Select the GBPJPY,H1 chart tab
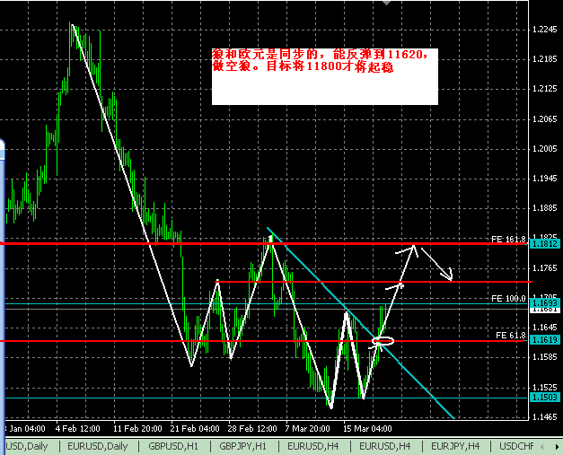This screenshot has width=563, height=455. tap(243, 446)
